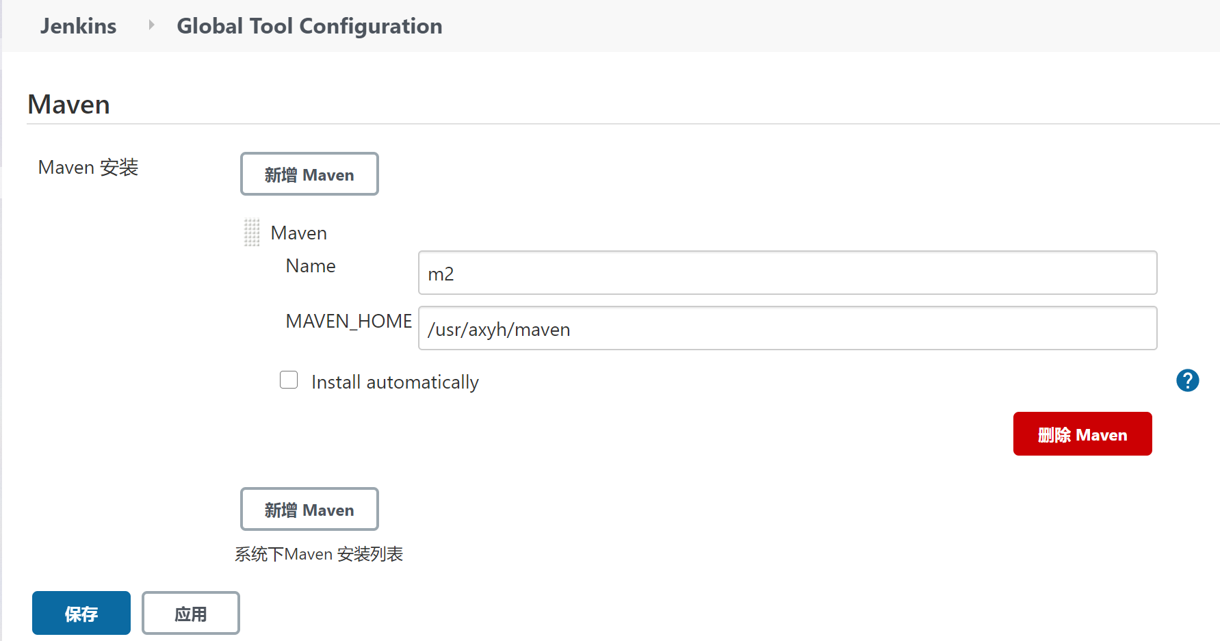1220x641 pixels.
Task: Click the Maven section heading
Action: 68,105
